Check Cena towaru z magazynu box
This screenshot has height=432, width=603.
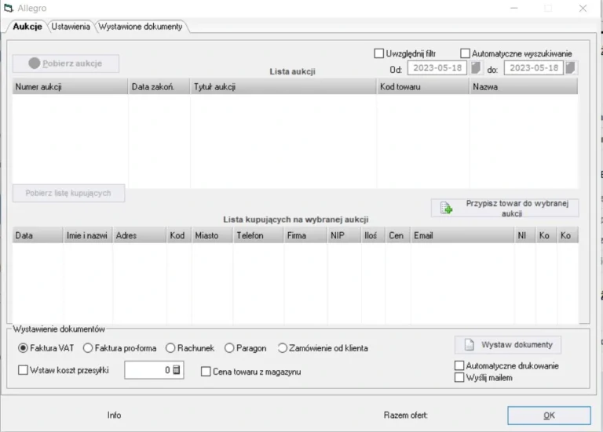(206, 372)
